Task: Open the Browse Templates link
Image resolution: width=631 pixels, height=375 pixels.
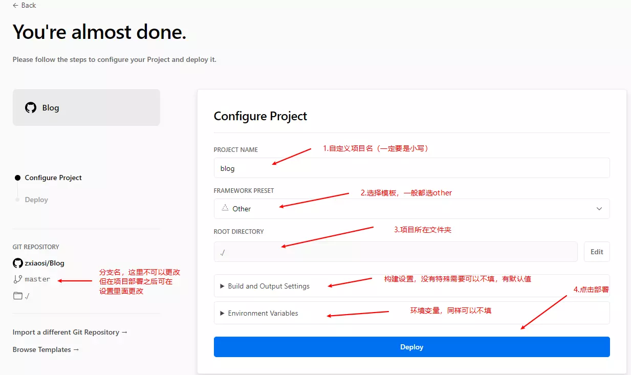Action: pyautogui.click(x=46, y=349)
